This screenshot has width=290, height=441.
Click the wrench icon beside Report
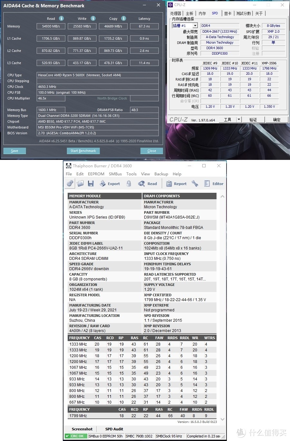[195, 184]
